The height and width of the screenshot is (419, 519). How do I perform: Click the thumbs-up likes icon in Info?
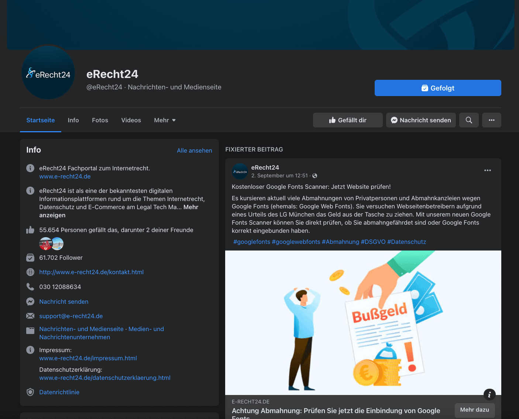[x=30, y=230]
